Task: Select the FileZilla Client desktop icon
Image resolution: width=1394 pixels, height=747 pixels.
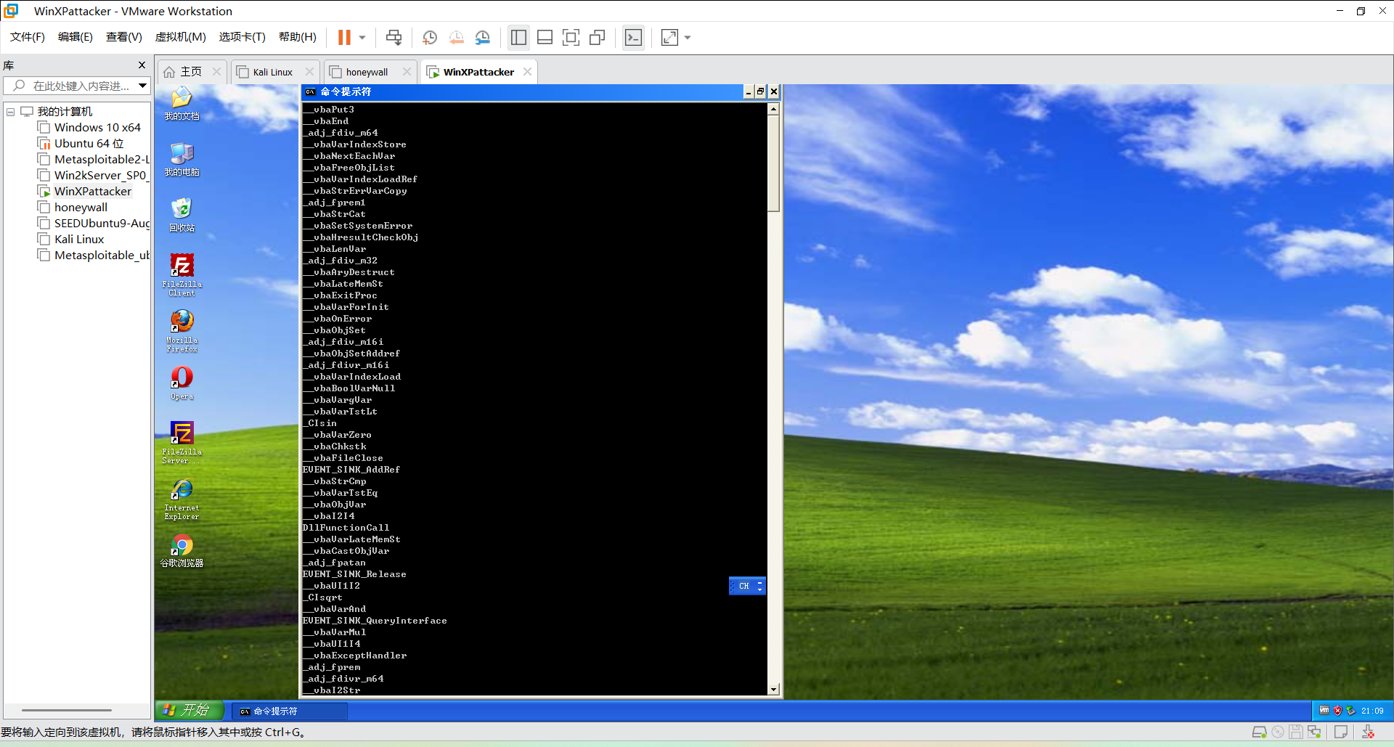Action: click(182, 274)
